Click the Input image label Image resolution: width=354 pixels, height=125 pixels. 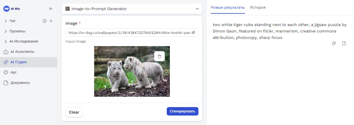pyautogui.click(x=76, y=42)
